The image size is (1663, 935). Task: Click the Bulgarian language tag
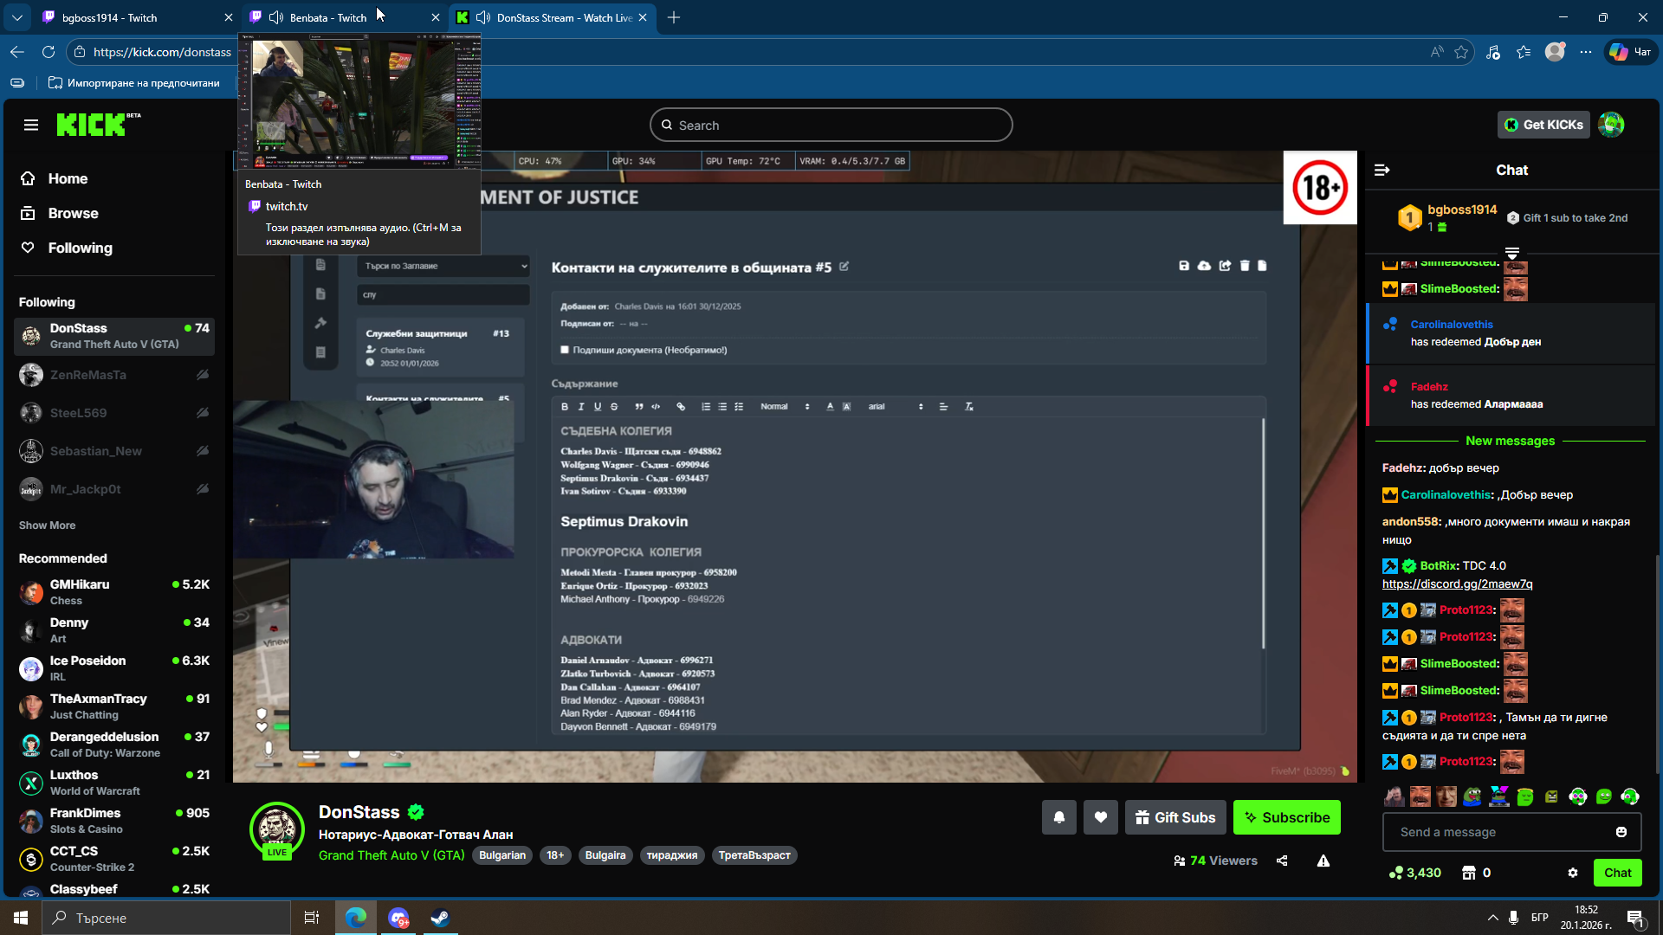point(502,855)
